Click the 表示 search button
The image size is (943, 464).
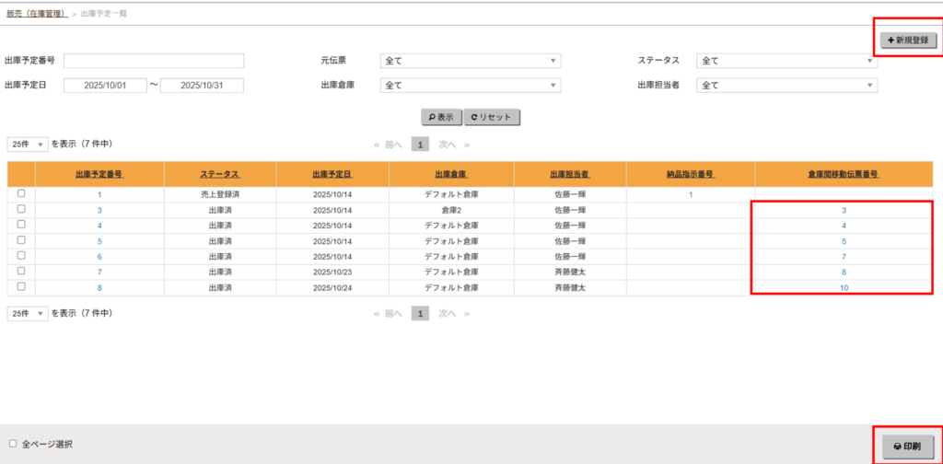pyautogui.click(x=440, y=118)
